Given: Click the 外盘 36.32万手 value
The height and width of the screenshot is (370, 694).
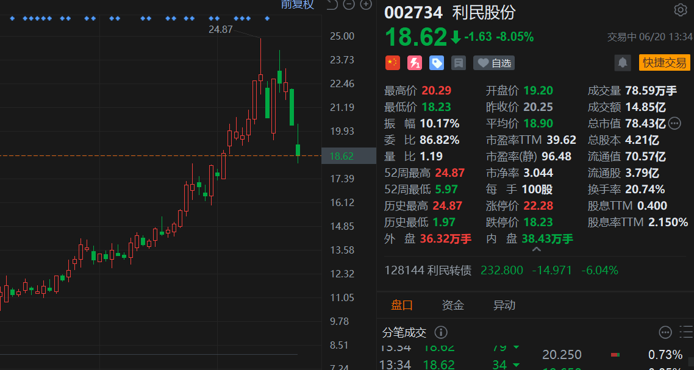Looking at the screenshot, I should [x=446, y=239].
